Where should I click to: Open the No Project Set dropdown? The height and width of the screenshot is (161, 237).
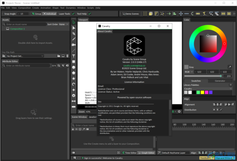tap(25, 56)
